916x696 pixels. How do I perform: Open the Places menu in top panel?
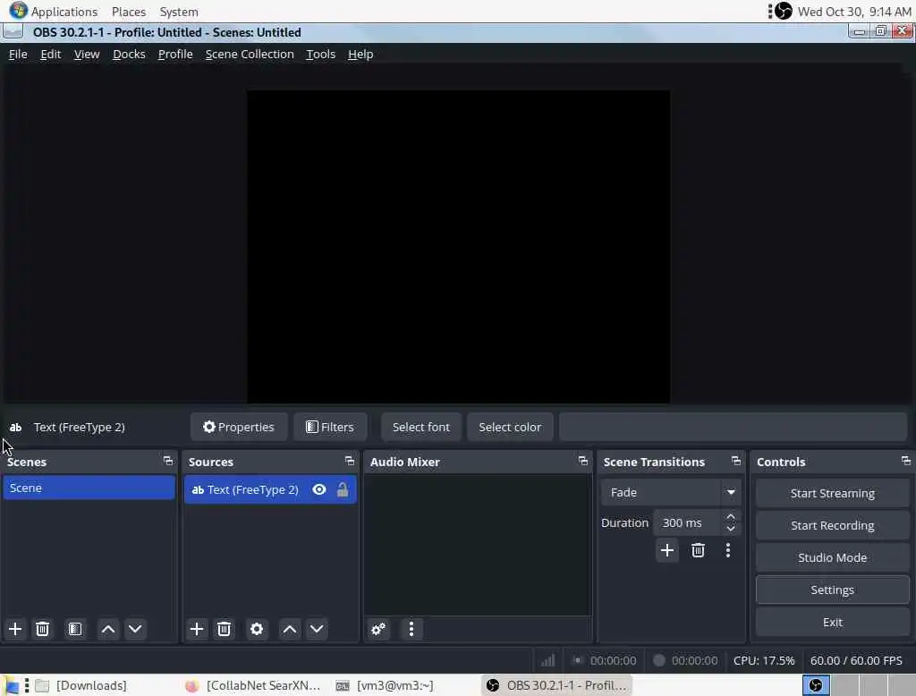point(129,11)
